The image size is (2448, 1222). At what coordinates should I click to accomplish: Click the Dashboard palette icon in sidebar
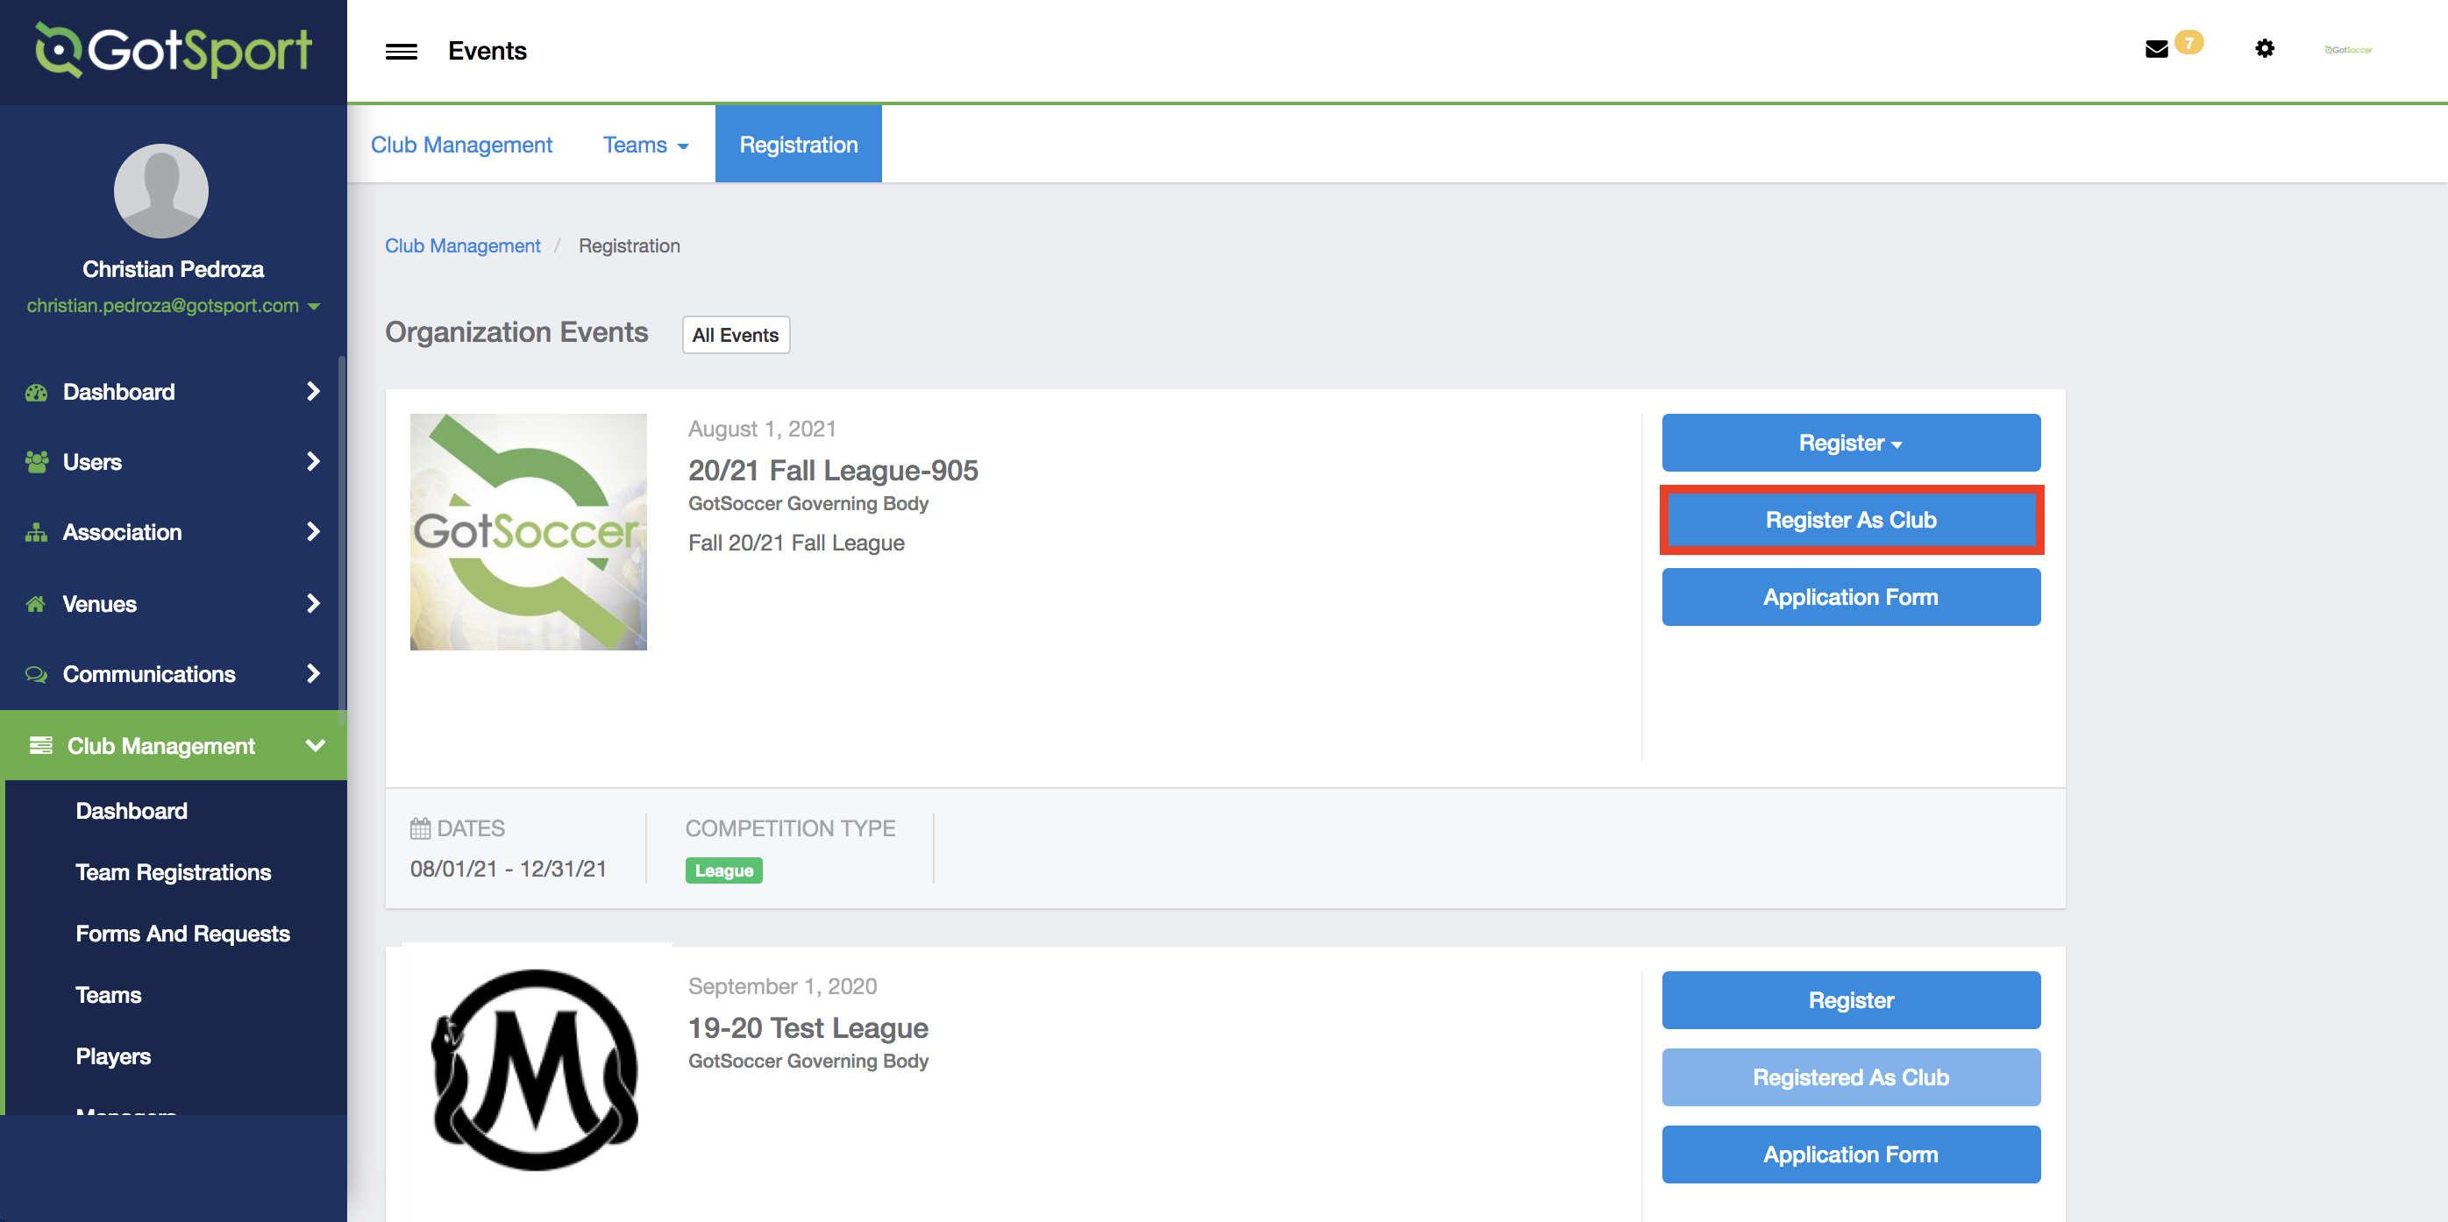[36, 393]
